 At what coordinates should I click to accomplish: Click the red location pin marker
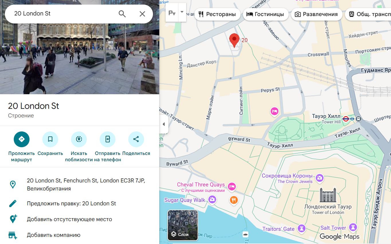(x=234, y=40)
